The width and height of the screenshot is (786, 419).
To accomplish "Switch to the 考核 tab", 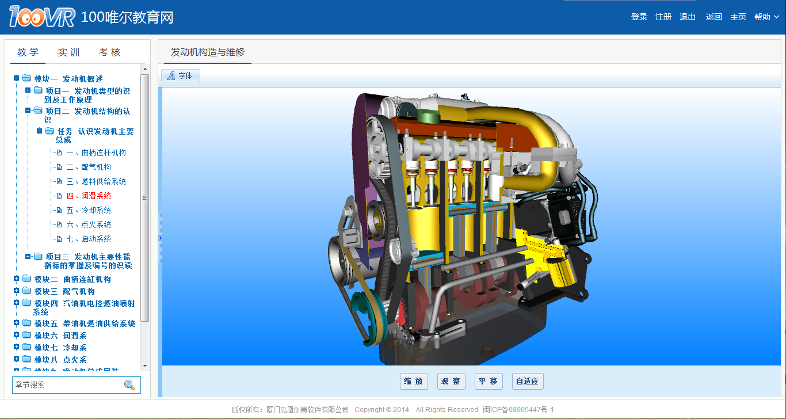I will tap(110, 52).
